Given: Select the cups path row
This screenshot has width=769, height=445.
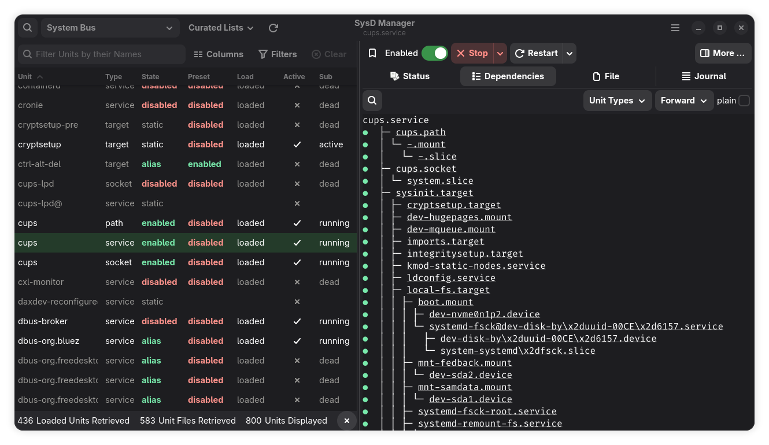Looking at the screenshot, I should 186,223.
